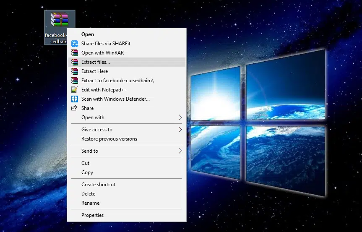362x232 pixels.
Task: Choose Delete from the context menu
Action: [x=89, y=194]
